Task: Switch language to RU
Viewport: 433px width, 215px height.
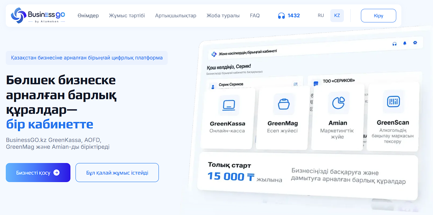Action: (x=321, y=16)
